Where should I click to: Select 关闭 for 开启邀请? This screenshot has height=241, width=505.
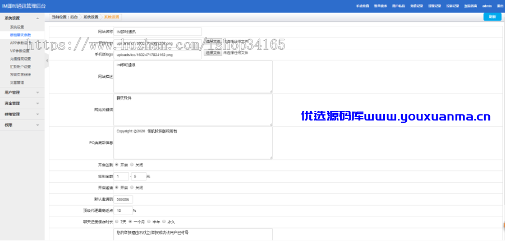click(x=132, y=187)
